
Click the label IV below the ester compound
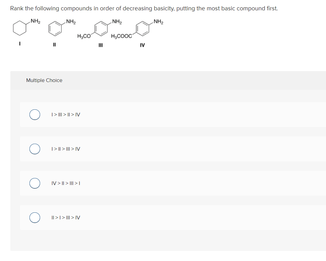[x=142, y=45]
